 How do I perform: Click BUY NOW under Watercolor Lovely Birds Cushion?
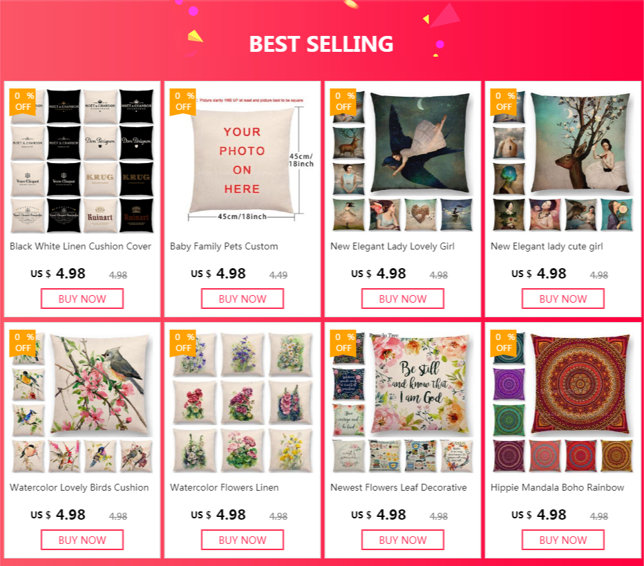point(82,540)
